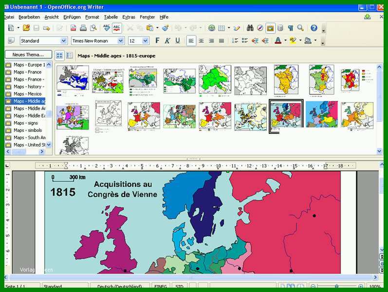
Task: Apply the Highlighting color marker
Action: pos(293,40)
